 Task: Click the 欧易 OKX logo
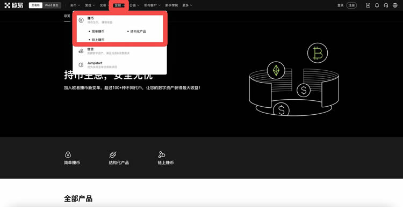coord(13,5)
